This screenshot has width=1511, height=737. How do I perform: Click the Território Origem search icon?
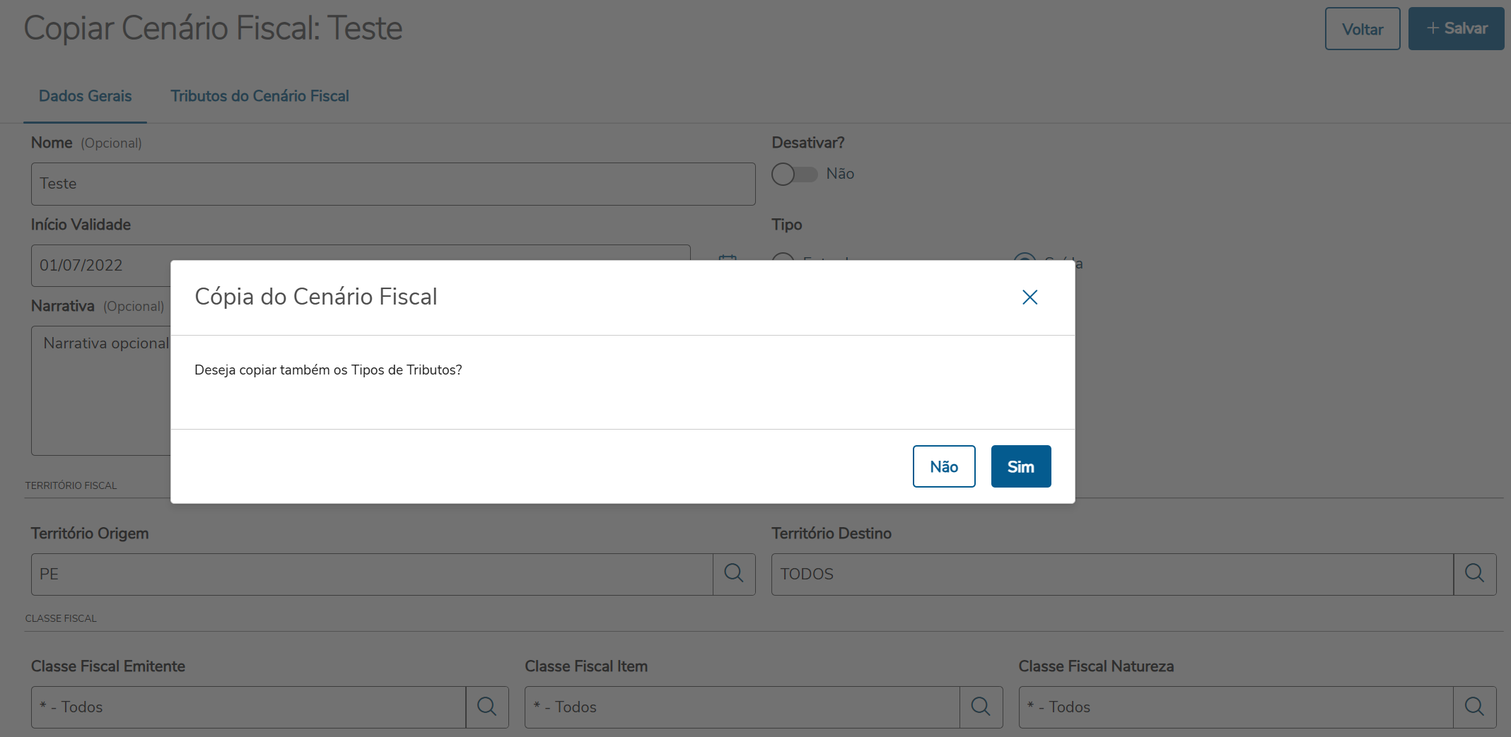(734, 574)
